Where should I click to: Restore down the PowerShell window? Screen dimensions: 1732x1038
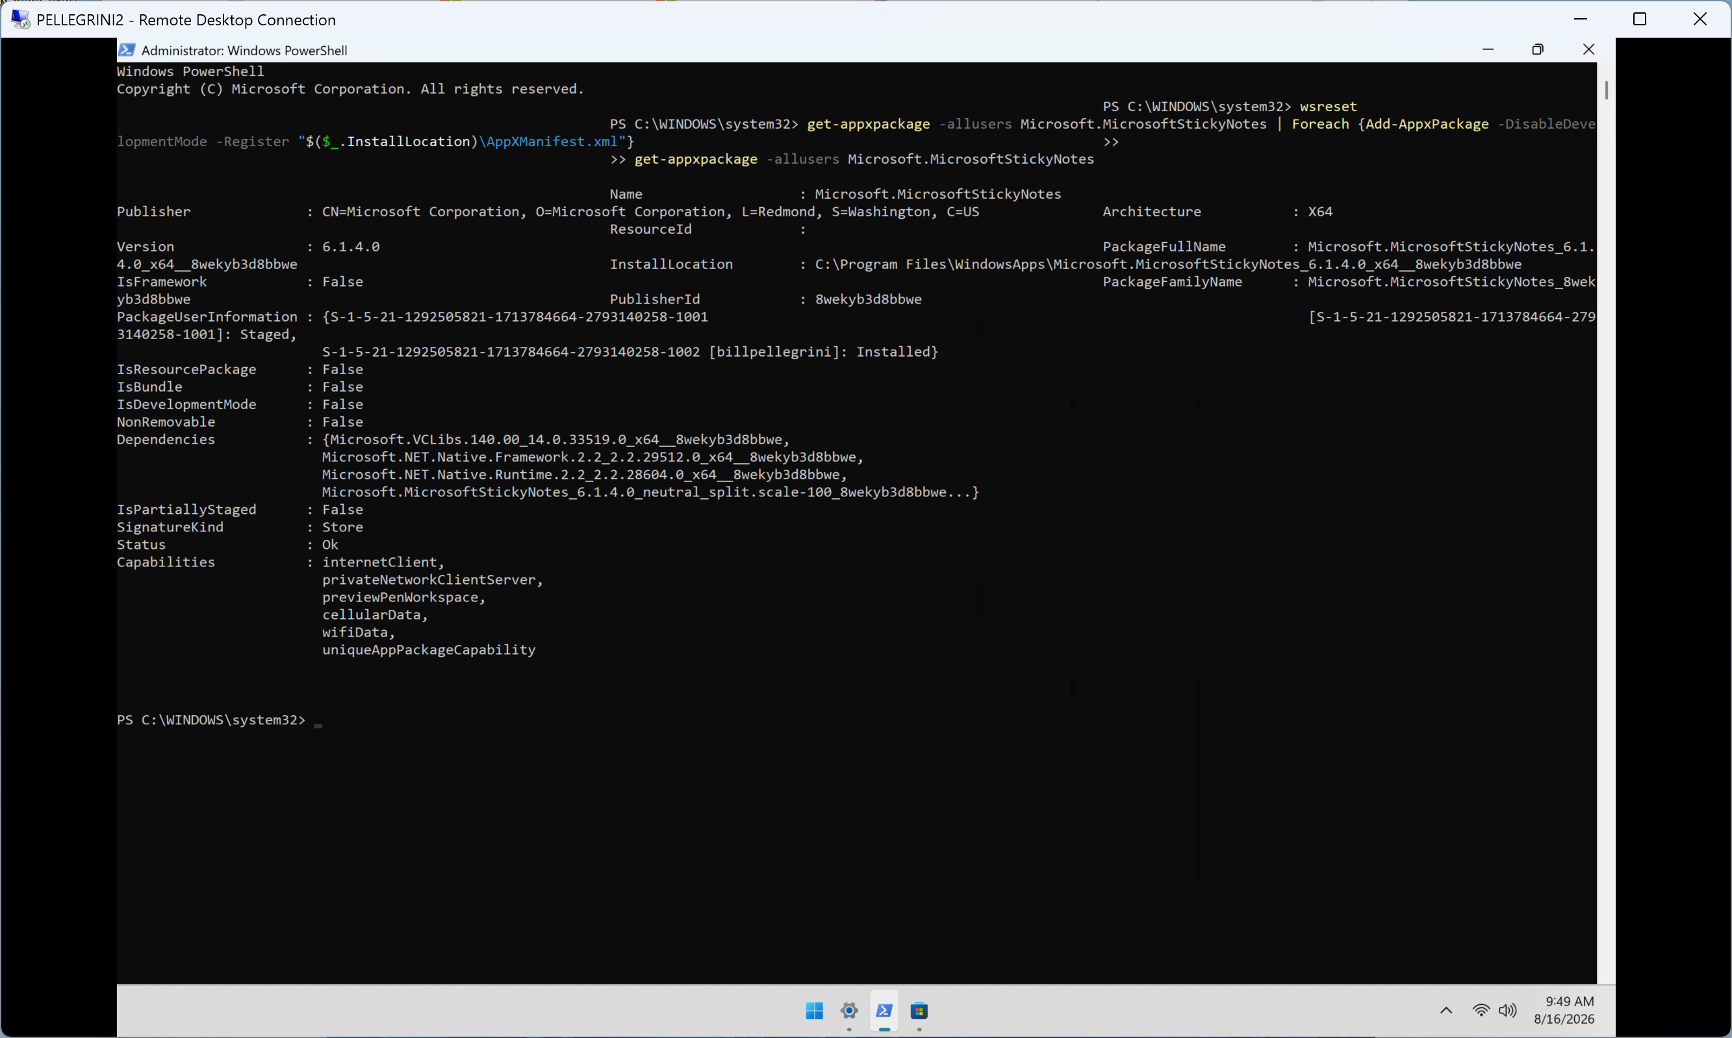click(x=1538, y=49)
